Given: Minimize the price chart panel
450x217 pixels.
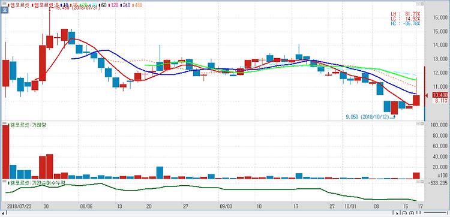Looking at the screenshot, I should pyautogui.click(x=418, y=4).
